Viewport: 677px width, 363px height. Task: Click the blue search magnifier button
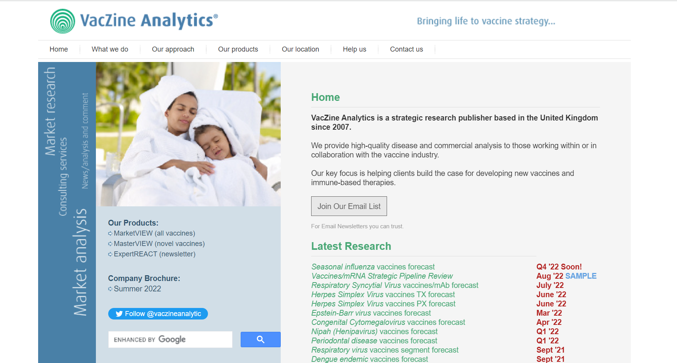point(260,340)
